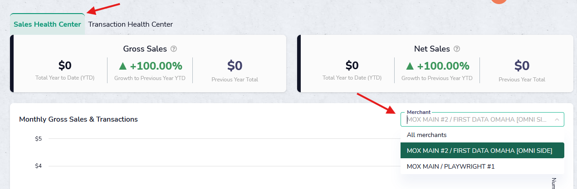The height and width of the screenshot is (189, 577).
Task: Pick the highlighted MOX MAIN #2 / FIRST DATA OMAHA option
Action: point(479,151)
